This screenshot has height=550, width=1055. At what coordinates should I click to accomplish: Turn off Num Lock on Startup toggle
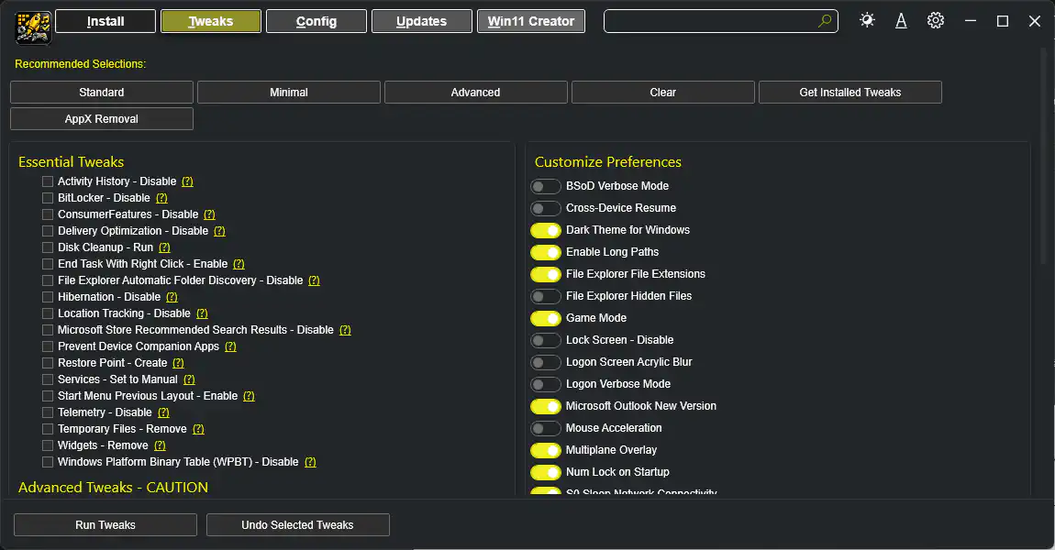pyautogui.click(x=546, y=472)
